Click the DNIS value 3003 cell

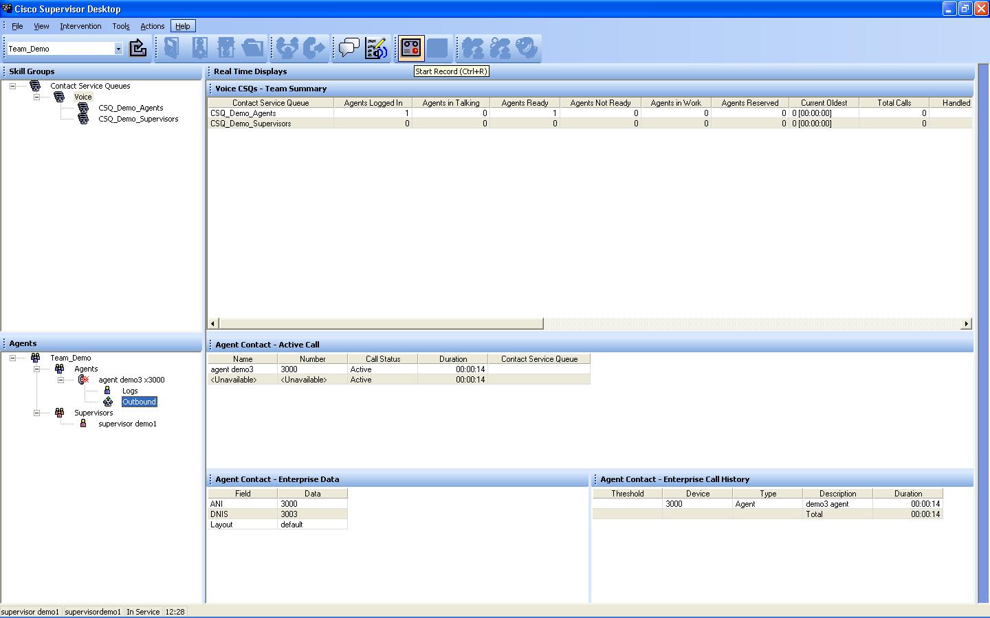click(x=313, y=514)
